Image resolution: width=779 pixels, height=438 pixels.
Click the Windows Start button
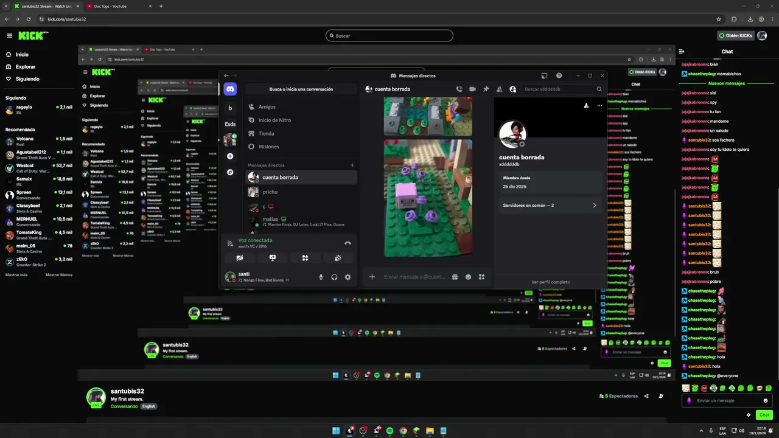pyautogui.click(x=336, y=431)
